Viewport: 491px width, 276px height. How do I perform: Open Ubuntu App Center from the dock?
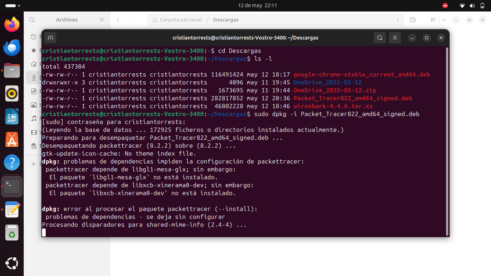point(12,139)
